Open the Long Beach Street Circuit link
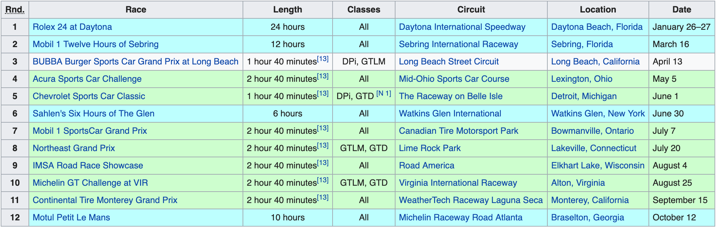 [x=449, y=62]
